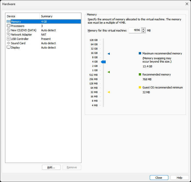
Task: Select the USB Controller icon
Action: pos(9,39)
